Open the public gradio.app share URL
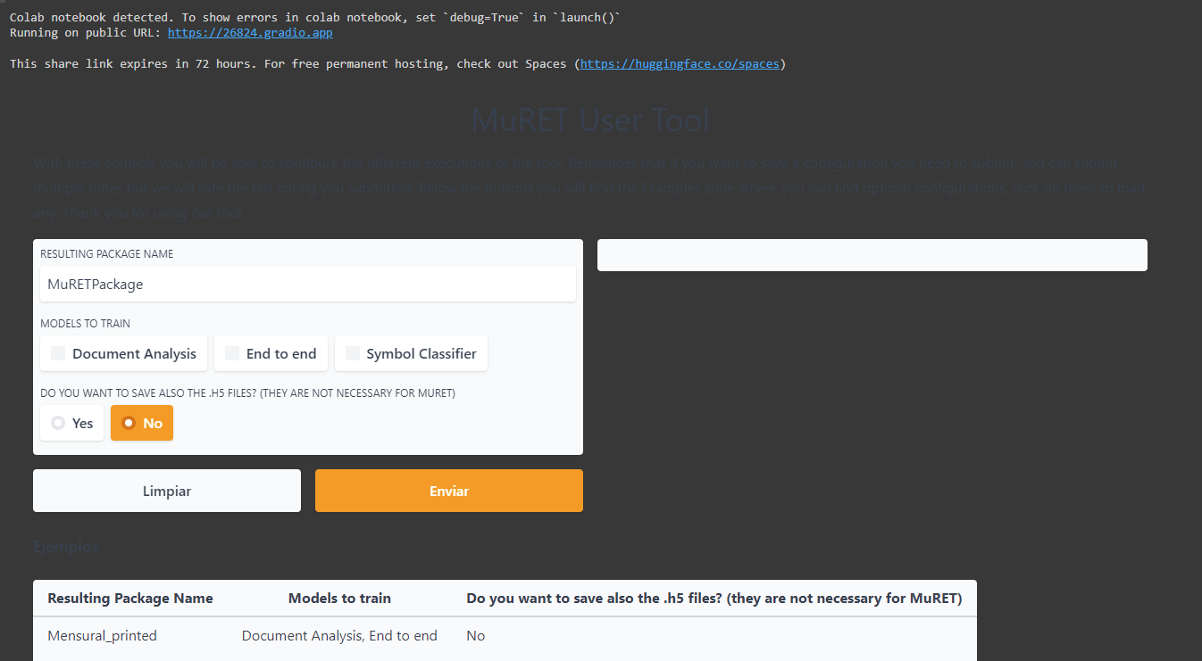The image size is (1202, 661). (x=249, y=32)
